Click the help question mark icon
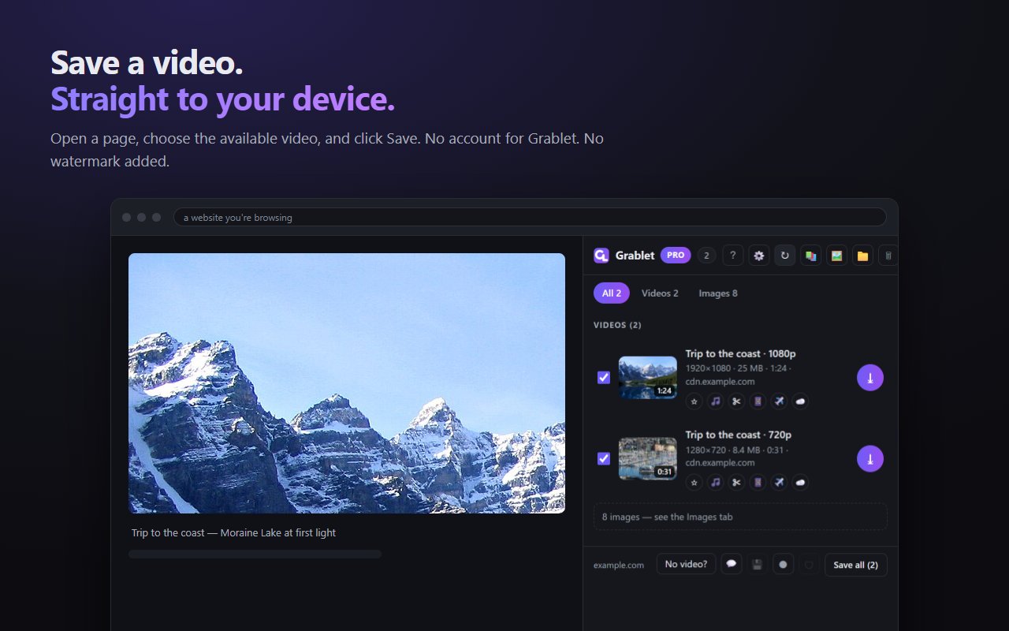1009x631 pixels. tap(732, 255)
